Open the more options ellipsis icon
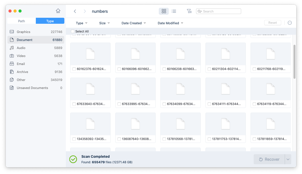The height and width of the screenshot is (174, 302). click(x=290, y=23)
